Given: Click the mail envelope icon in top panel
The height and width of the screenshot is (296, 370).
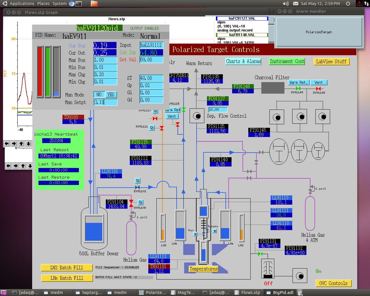Looking at the screenshot, I should [296, 3].
